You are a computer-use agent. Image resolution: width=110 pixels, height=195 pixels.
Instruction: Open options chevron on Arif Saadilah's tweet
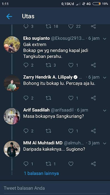tap(105, 110)
